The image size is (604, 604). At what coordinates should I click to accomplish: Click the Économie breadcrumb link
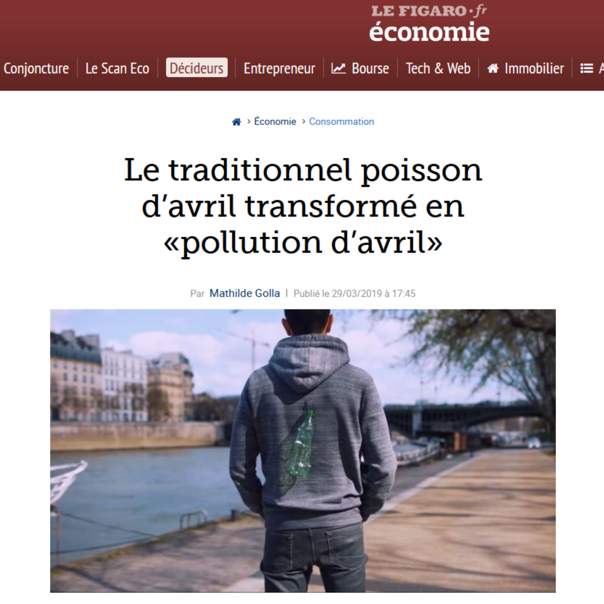[x=275, y=122]
